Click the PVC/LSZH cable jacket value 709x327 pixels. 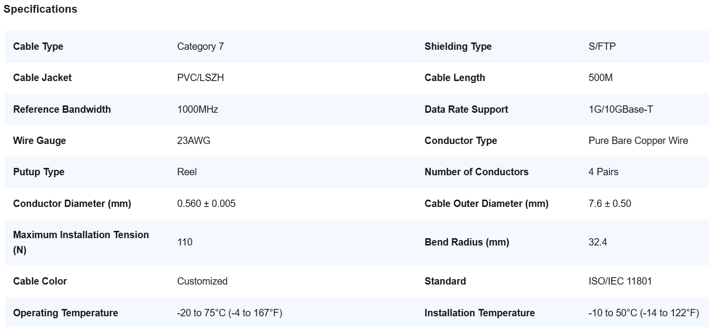pyautogui.click(x=201, y=78)
